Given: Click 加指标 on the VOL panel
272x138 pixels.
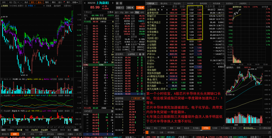Looking at the screenshot, I should click(61, 79).
